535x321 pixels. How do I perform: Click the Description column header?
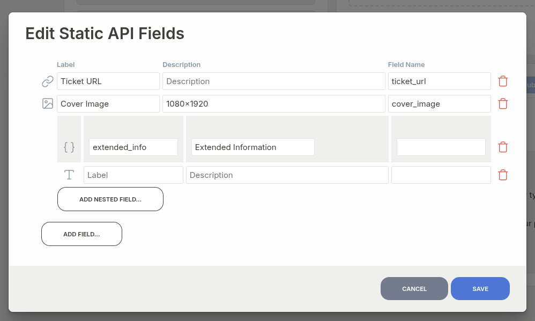pyautogui.click(x=182, y=64)
